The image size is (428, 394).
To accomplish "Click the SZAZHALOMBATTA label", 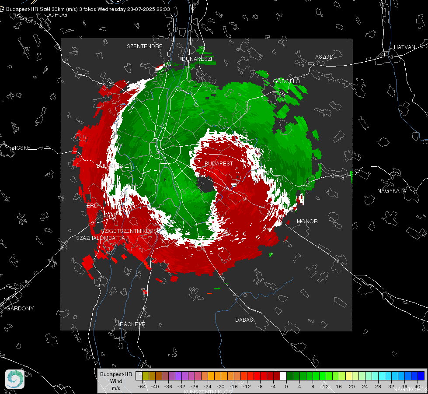I will point(101,238).
